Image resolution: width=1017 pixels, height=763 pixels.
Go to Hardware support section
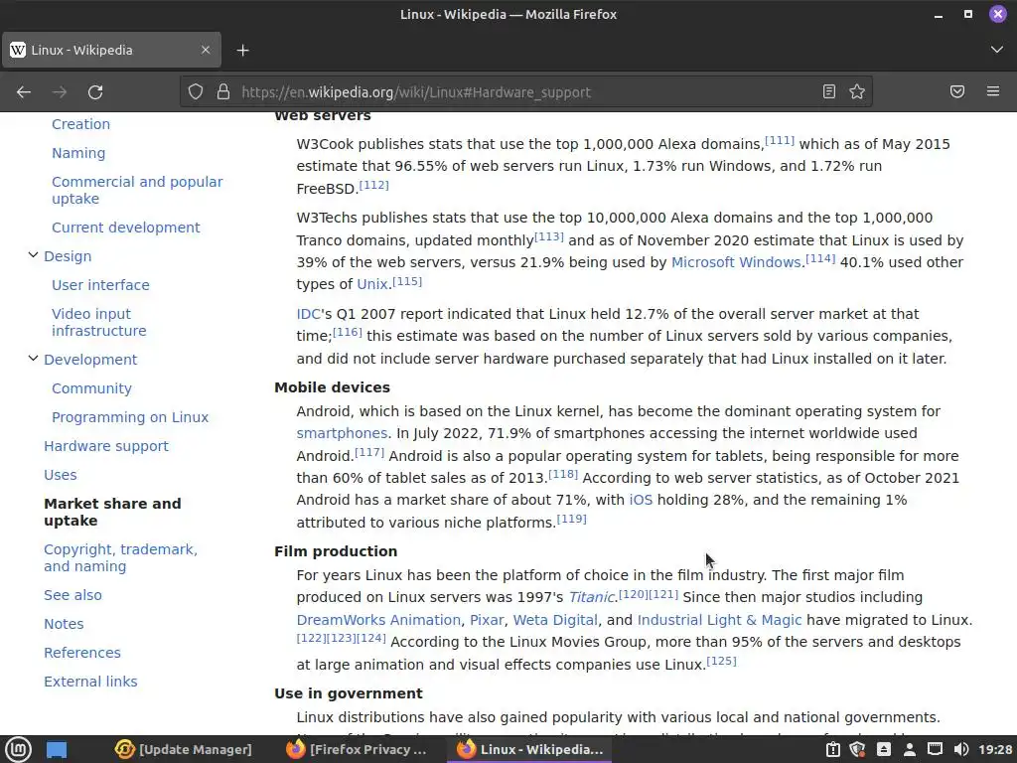(x=106, y=446)
